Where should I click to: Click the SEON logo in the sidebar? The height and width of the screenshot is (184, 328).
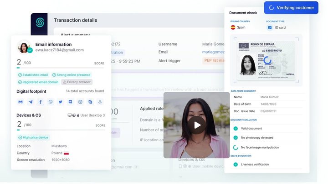pyautogui.click(x=40, y=22)
